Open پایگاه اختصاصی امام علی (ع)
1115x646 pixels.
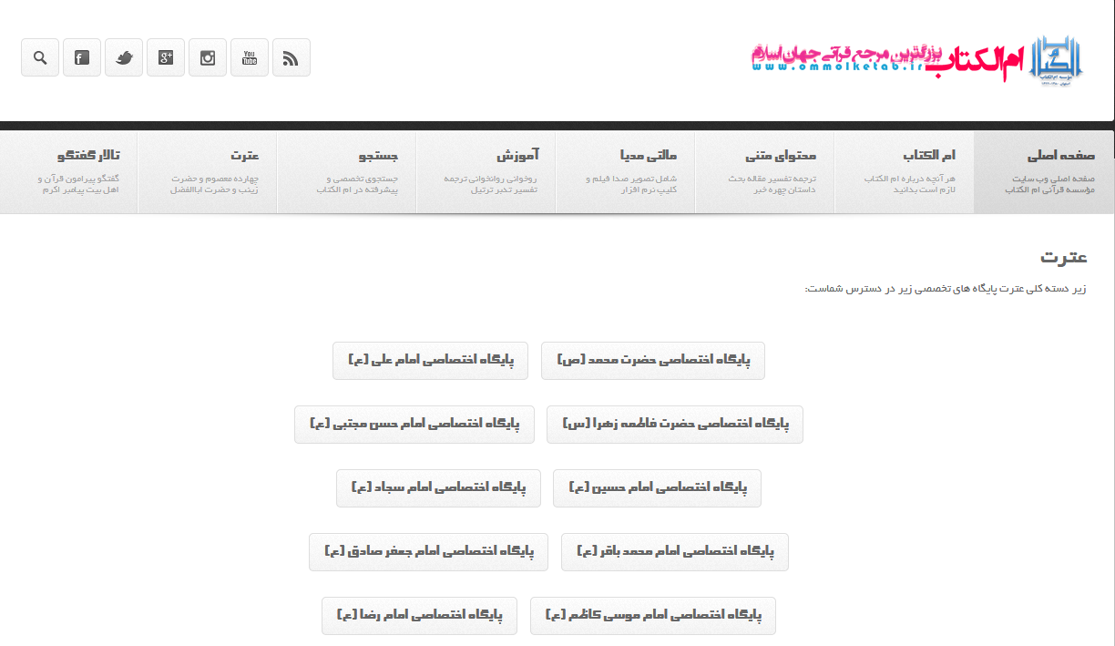tap(431, 361)
